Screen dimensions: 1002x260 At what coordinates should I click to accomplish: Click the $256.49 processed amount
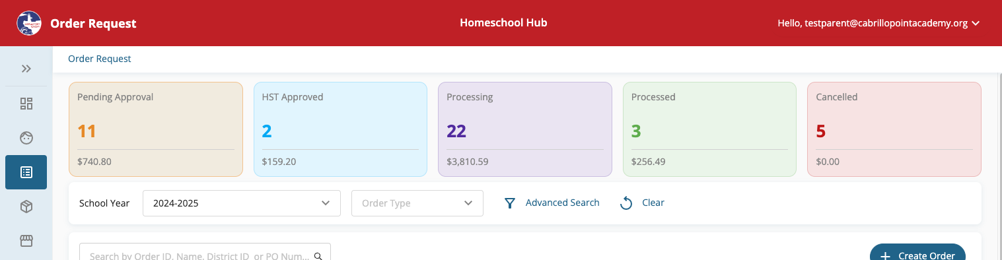[x=649, y=161]
